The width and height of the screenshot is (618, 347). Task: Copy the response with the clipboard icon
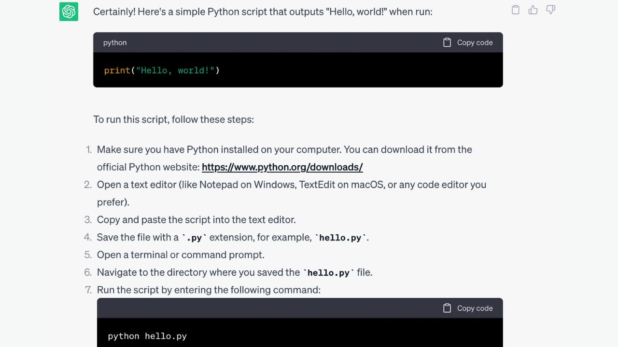coord(516,10)
